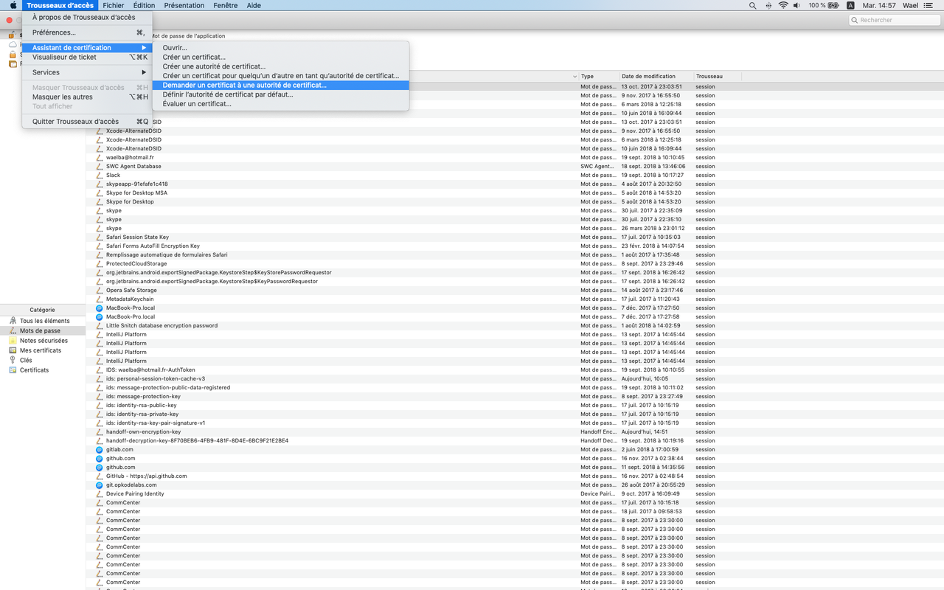This screenshot has width=944, height=590.
Task: Select Créer un certificat… submenu item
Action: tap(280, 57)
